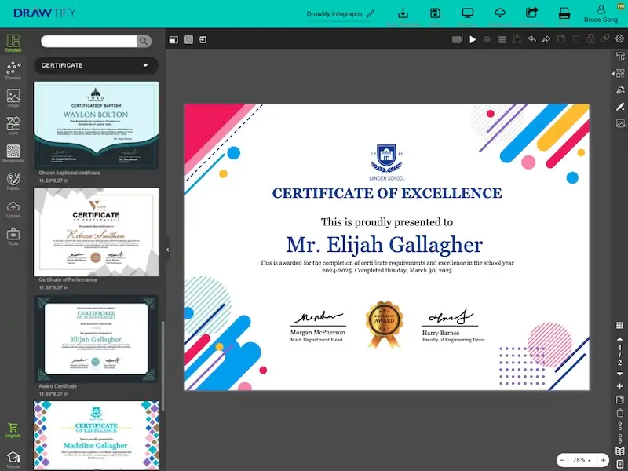Open the Bruce Song account menu
Screen dimensions: 628x471
(x=601, y=13)
